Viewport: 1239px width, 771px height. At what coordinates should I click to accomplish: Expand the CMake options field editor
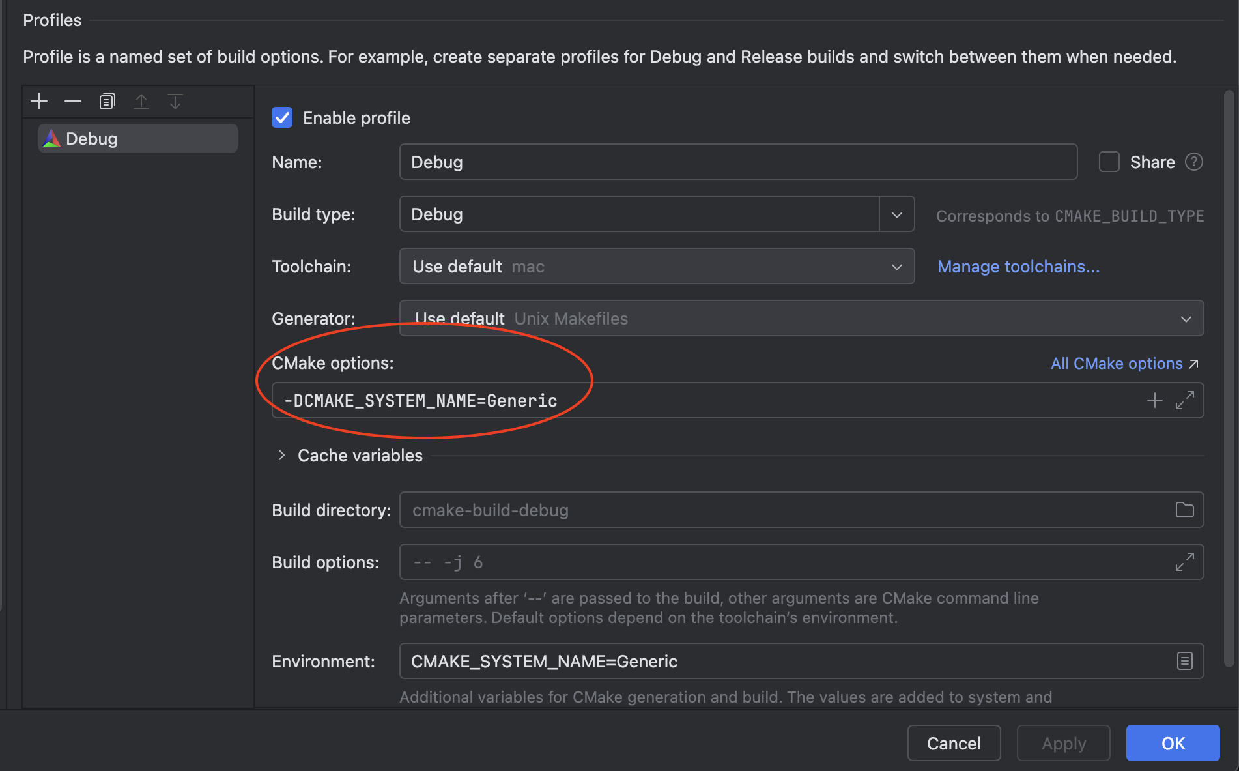tap(1184, 400)
